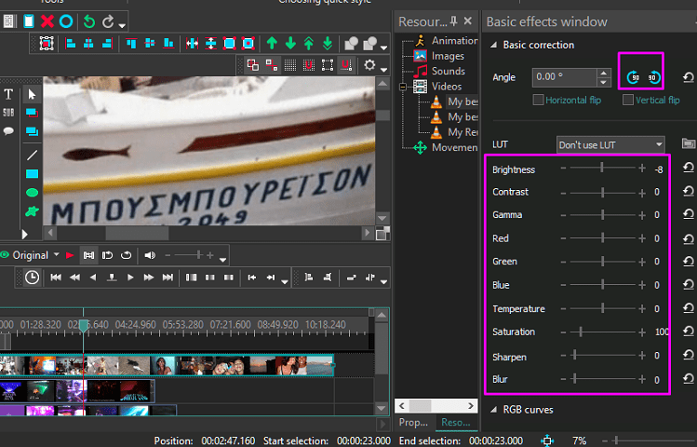
Task: Open the preview settings gear
Action: 369,65
